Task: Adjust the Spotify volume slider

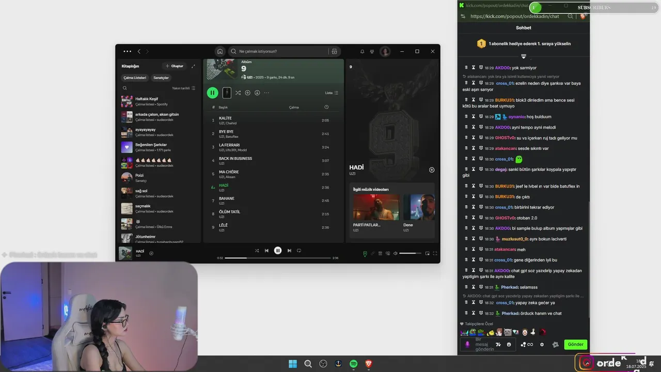Action: point(411,254)
